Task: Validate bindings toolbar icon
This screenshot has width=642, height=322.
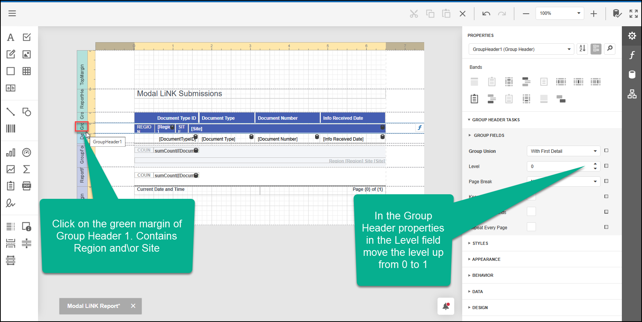Action: click(617, 14)
